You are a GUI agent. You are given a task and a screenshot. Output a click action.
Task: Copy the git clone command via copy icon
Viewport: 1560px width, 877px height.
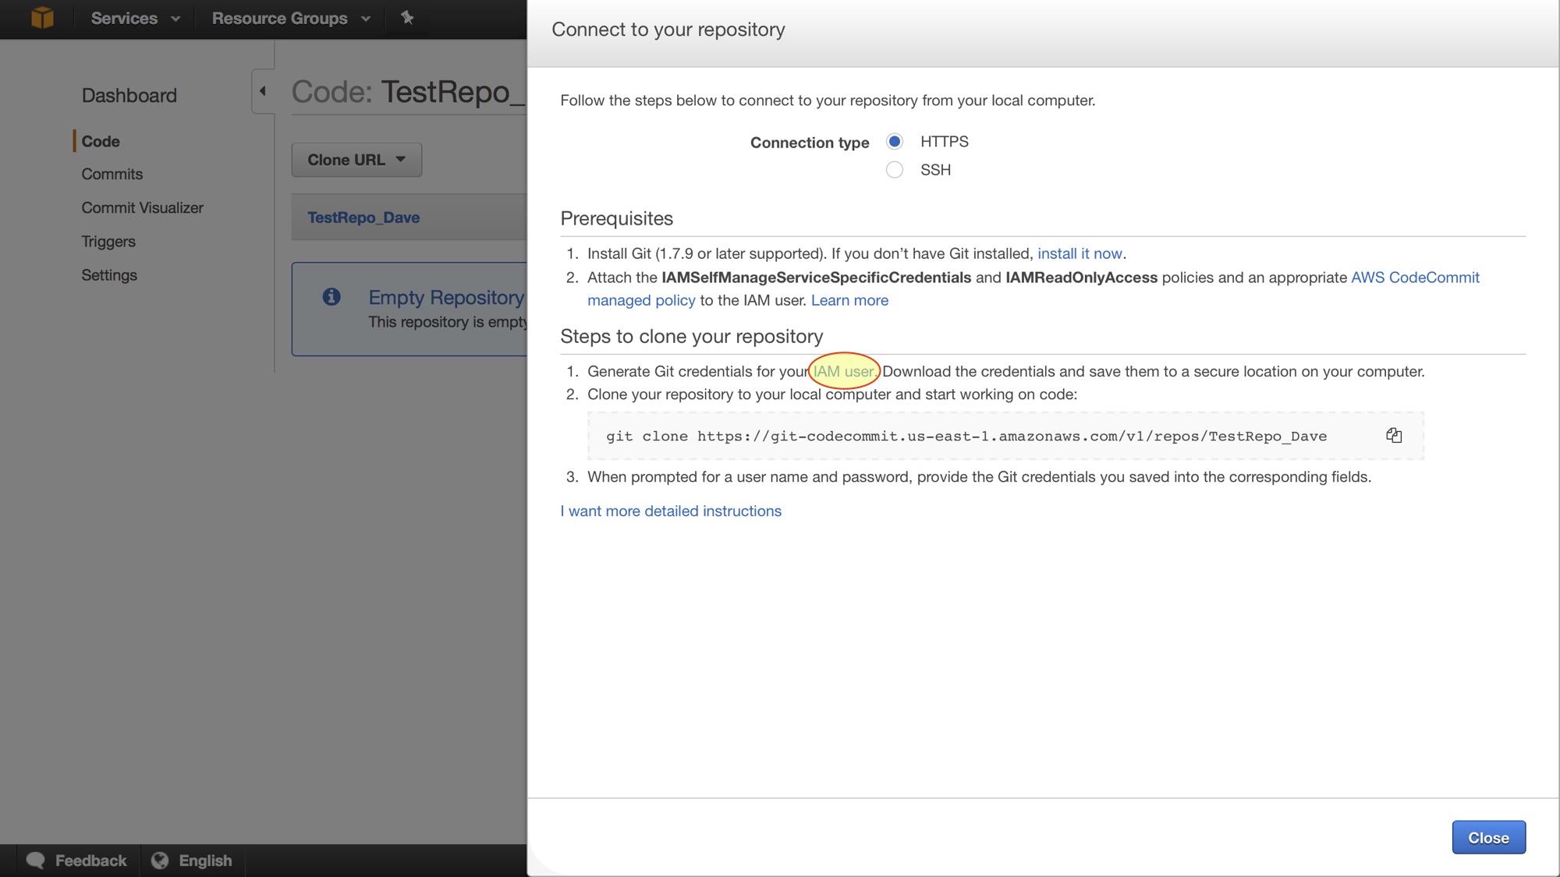point(1394,435)
